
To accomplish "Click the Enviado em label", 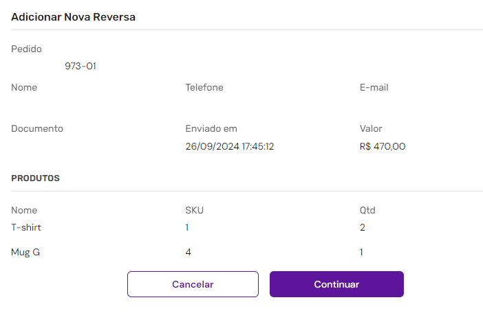I will pyautogui.click(x=211, y=129).
